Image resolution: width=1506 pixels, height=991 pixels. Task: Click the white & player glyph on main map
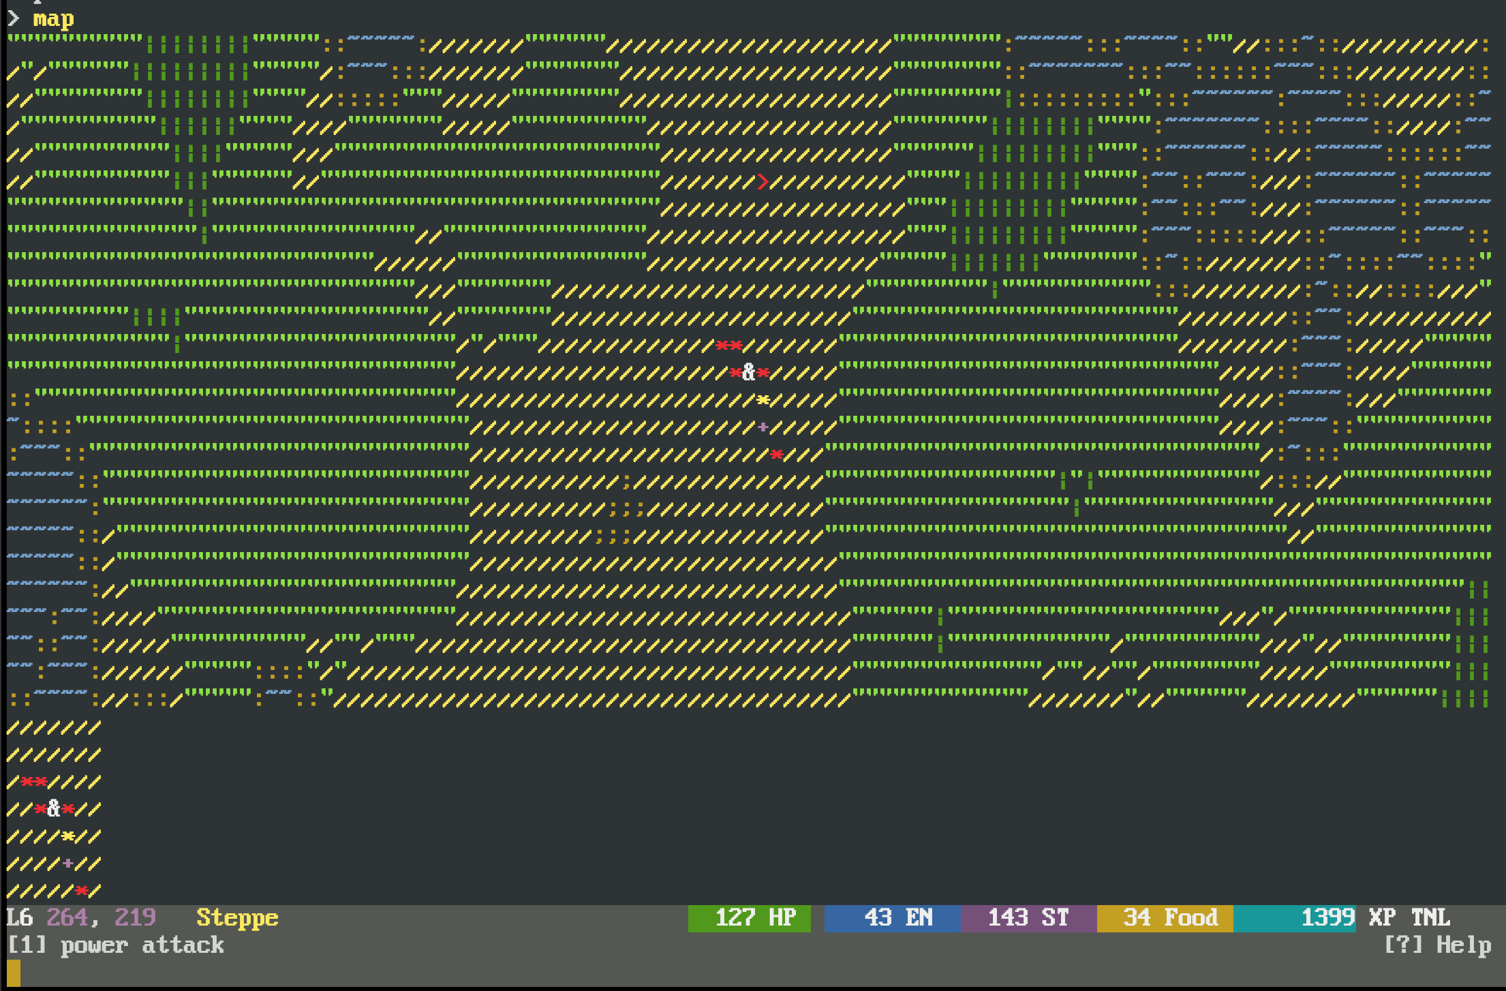tap(749, 372)
